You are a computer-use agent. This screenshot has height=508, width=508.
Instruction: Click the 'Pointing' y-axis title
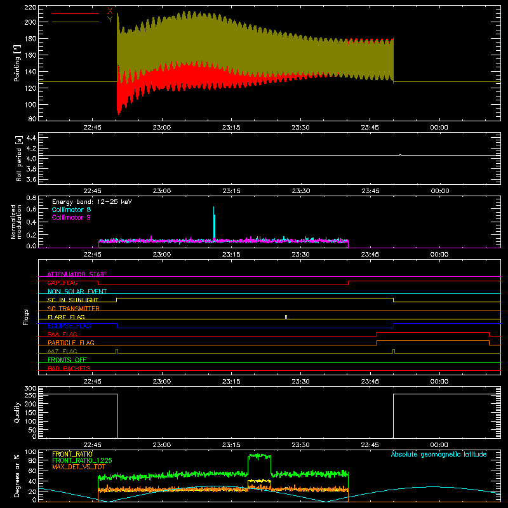coord(17,63)
